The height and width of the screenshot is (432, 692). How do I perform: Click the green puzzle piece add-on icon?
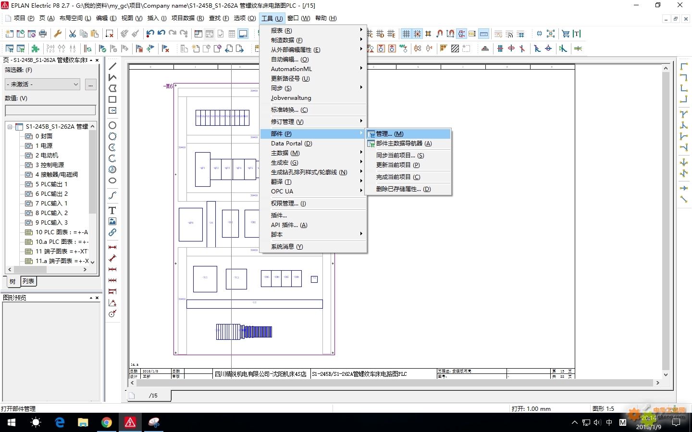coord(35,48)
